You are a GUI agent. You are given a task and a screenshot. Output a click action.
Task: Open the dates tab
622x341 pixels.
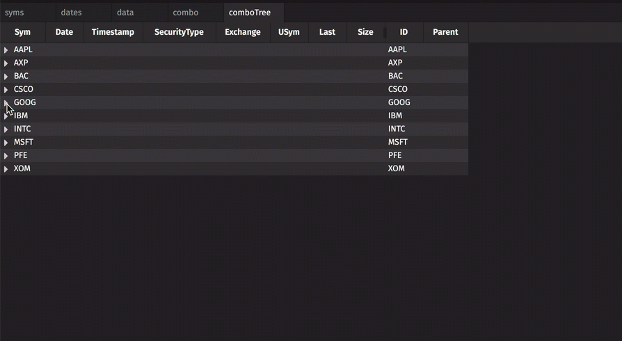[71, 13]
